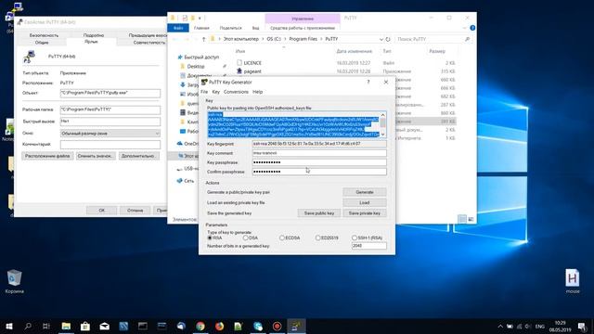Open the Mail app from the taskbar
The image size is (594, 334).
click(105, 326)
